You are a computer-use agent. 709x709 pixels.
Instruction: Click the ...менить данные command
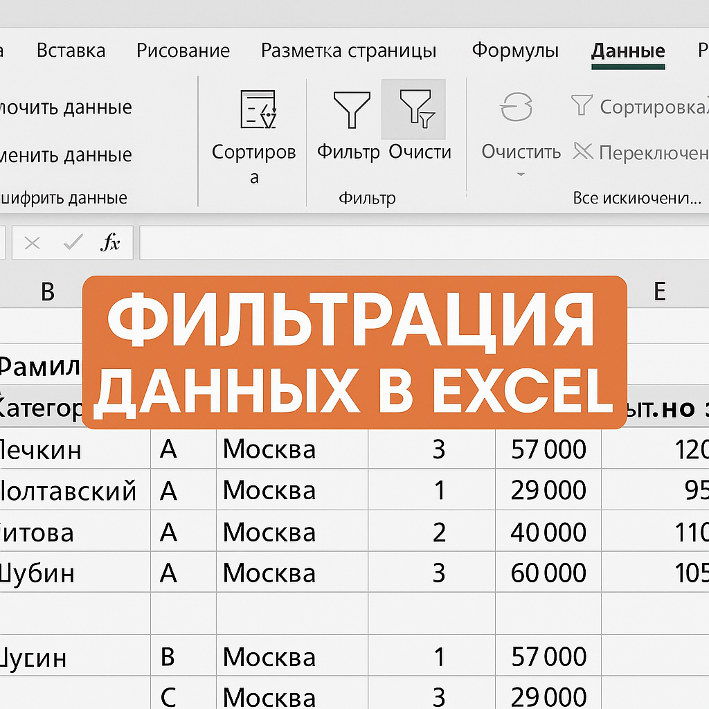(x=66, y=155)
